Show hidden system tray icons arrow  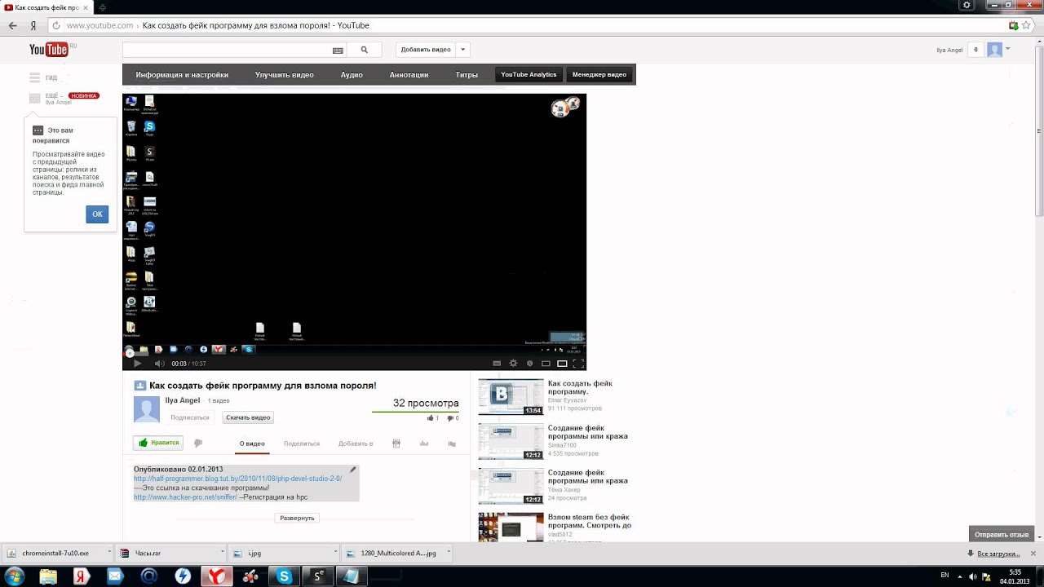958,576
